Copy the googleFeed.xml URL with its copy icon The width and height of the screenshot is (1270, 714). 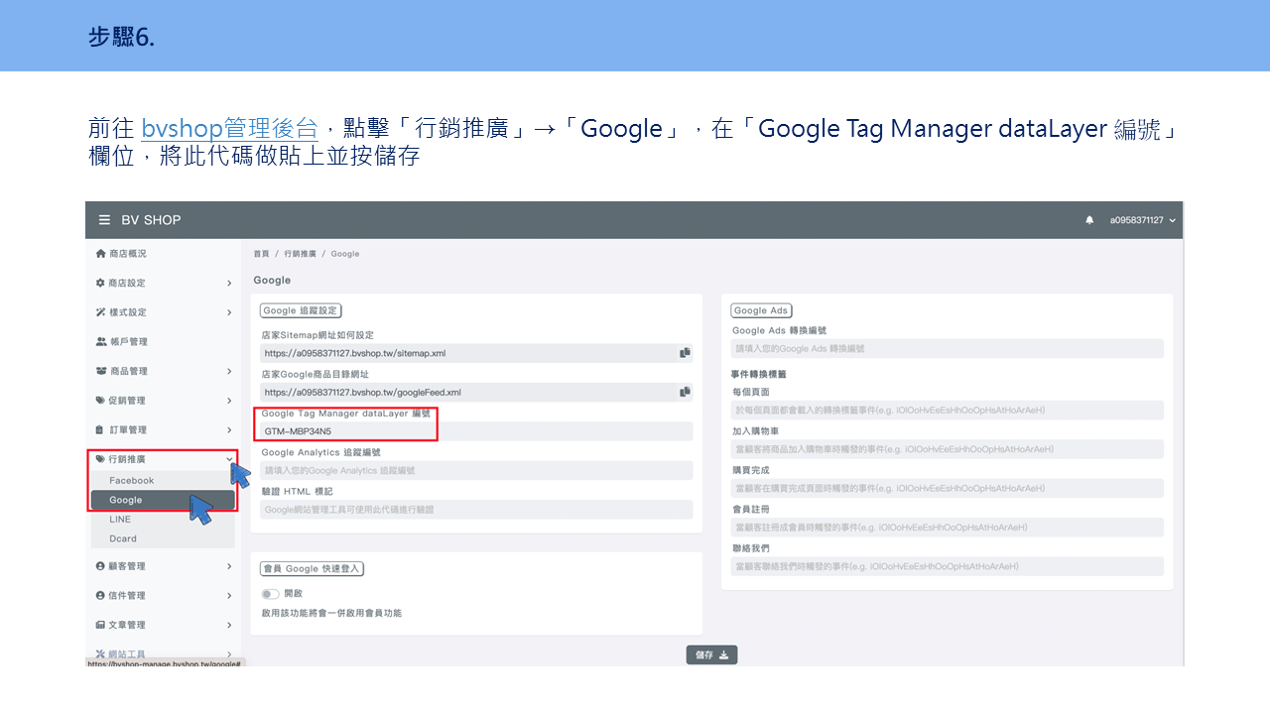(x=685, y=392)
